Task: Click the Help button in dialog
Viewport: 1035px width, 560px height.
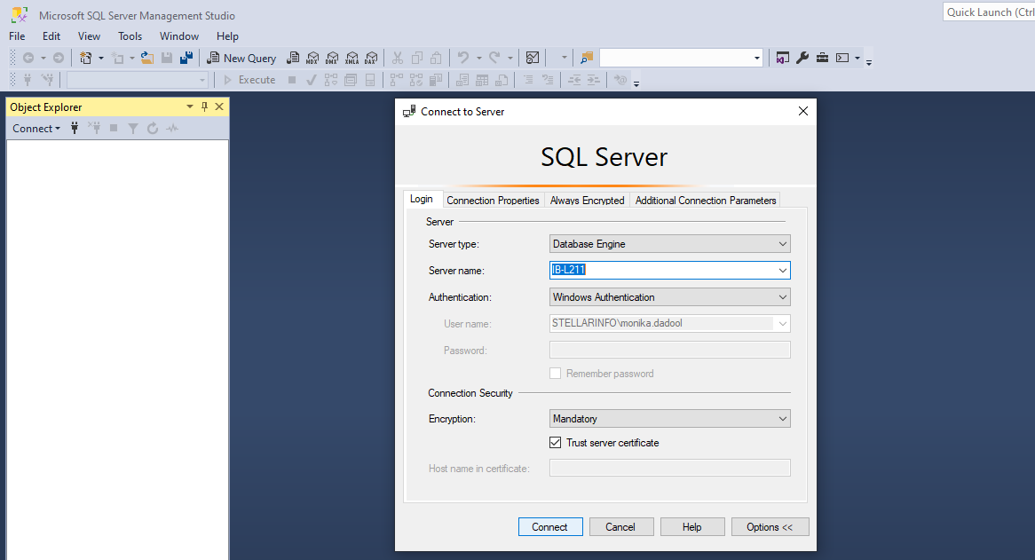Action: click(691, 527)
